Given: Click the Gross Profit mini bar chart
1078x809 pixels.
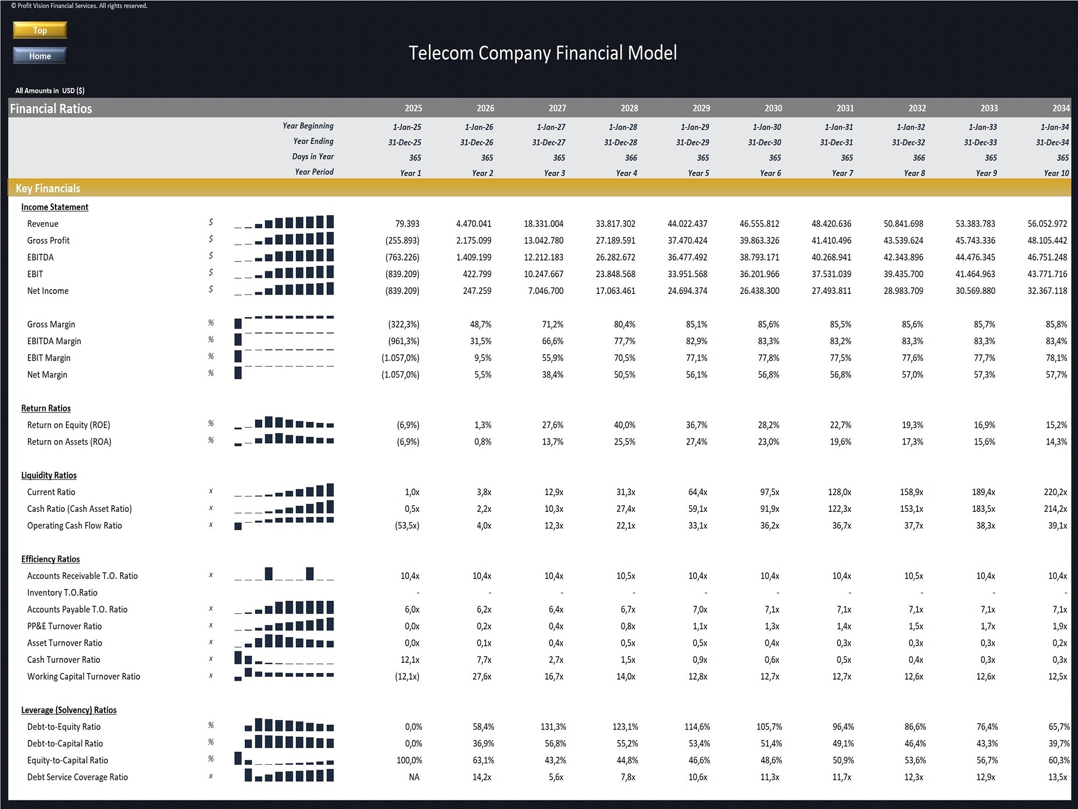Looking at the screenshot, I should (x=284, y=240).
